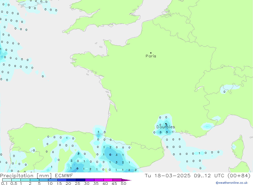253x185 pixels.
Task: Pick the 0.1–0.5 mm legend color swatch
Action: [7, 180]
